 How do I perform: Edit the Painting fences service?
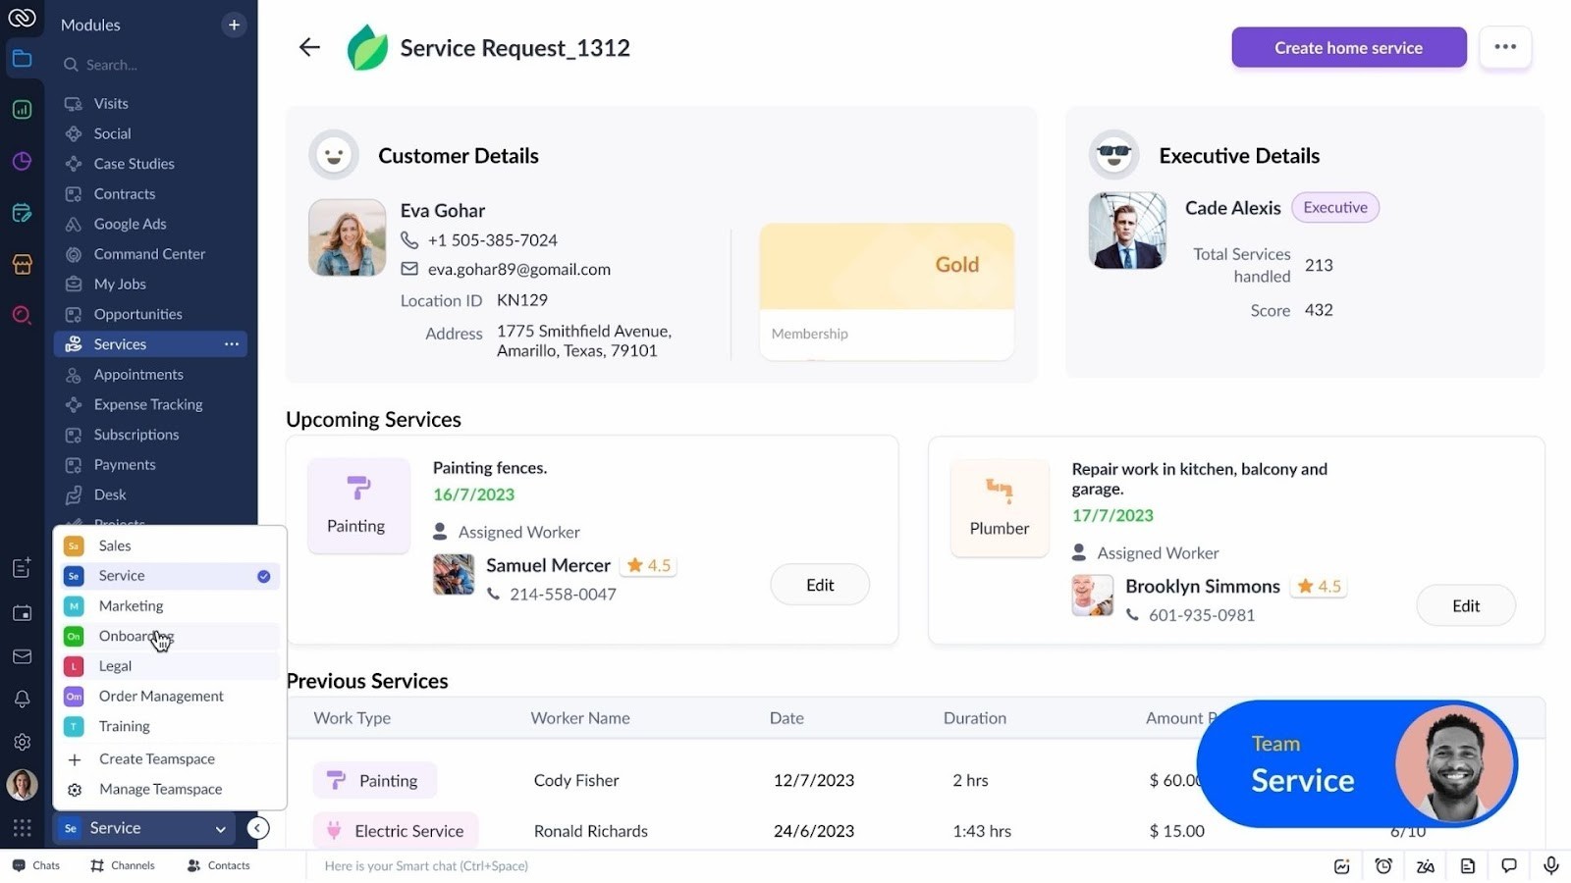819,584
